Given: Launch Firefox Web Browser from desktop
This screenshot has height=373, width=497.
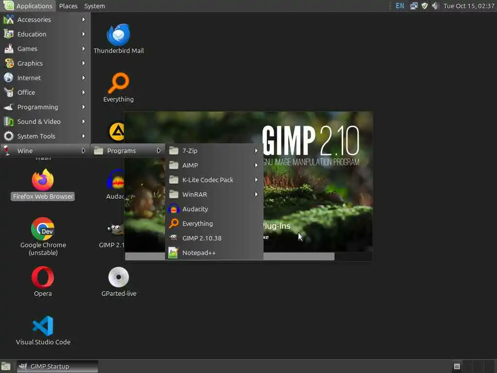Looking at the screenshot, I should tap(43, 184).
